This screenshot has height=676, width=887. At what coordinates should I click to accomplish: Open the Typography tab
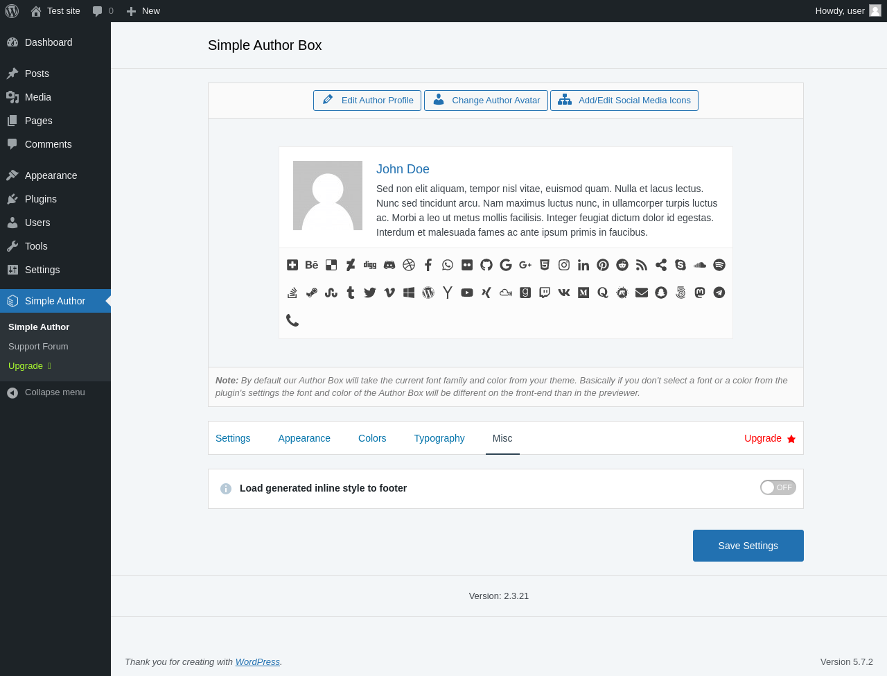(439, 438)
